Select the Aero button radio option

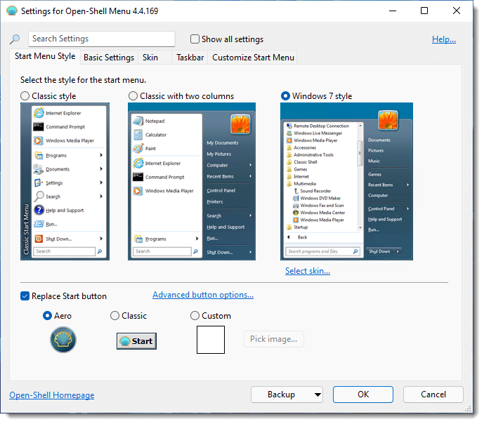click(x=47, y=315)
